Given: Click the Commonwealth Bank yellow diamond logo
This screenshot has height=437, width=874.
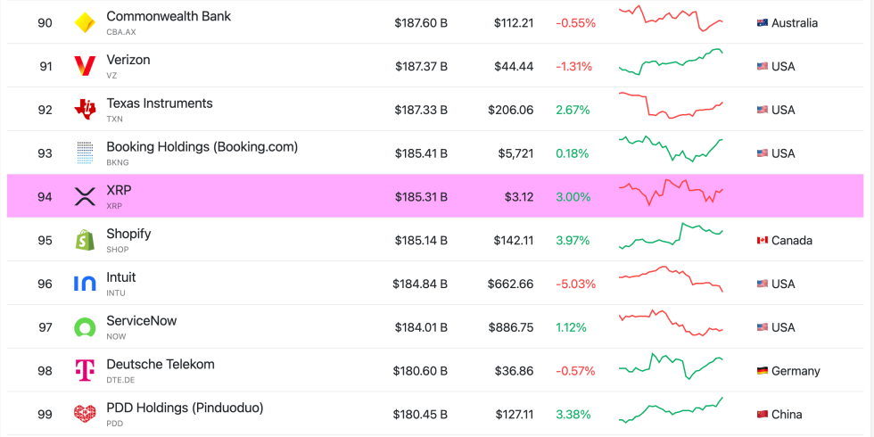Looking at the screenshot, I should pos(85,23).
